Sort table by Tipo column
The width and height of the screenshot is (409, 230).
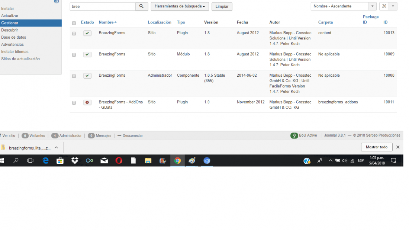click(x=181, y=22)
